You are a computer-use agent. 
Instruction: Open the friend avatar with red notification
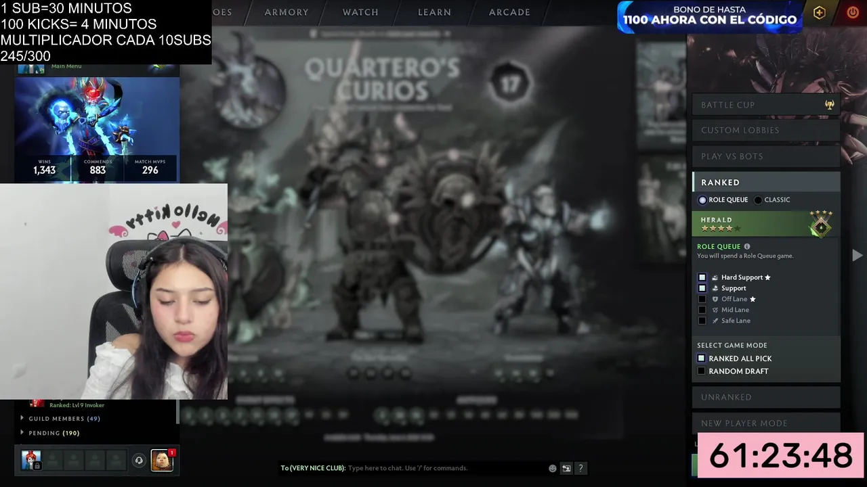[x=161, y=461]
